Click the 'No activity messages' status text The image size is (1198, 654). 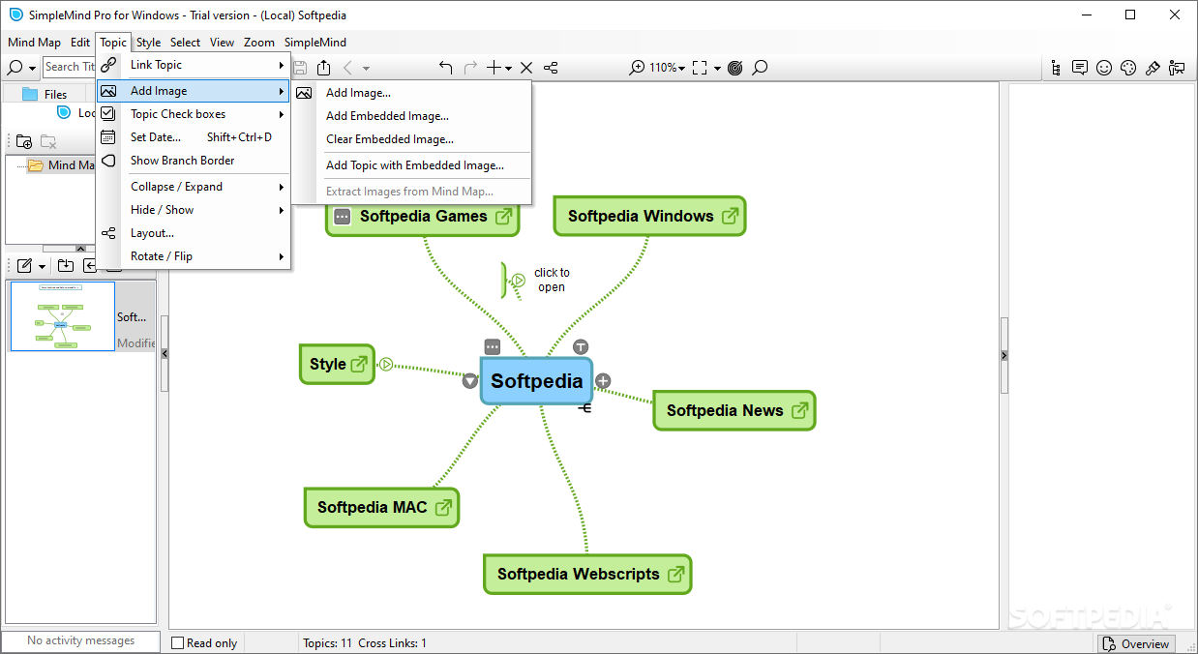81,640
